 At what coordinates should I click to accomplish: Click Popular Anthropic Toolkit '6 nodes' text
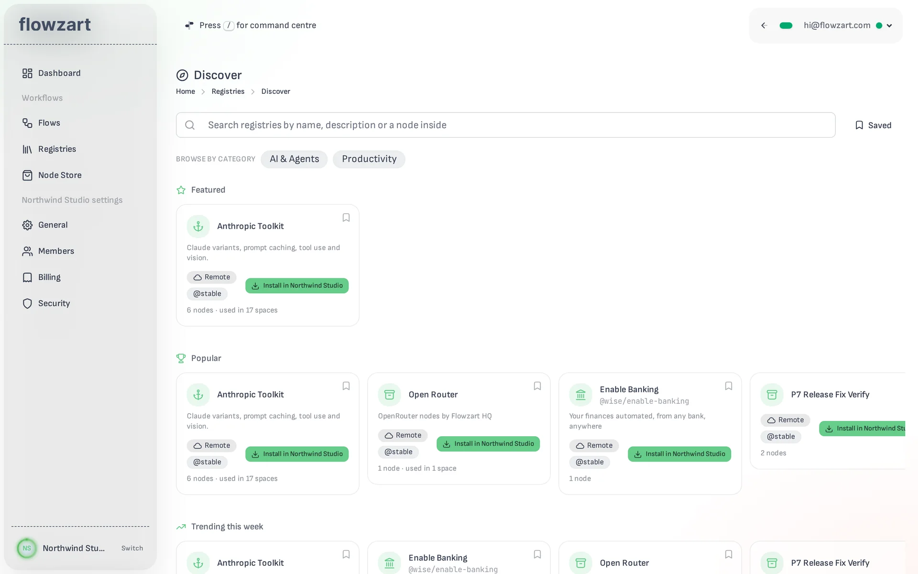pos(200,479)
